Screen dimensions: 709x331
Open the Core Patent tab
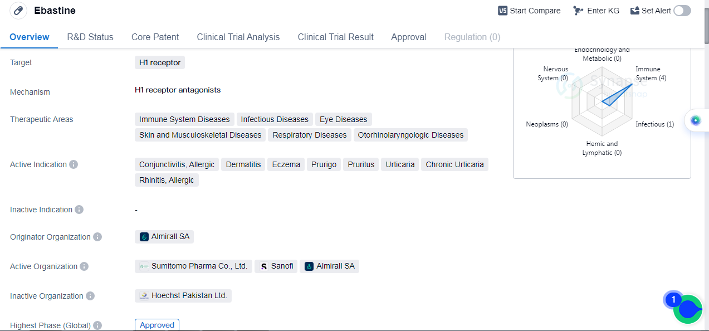155,37
